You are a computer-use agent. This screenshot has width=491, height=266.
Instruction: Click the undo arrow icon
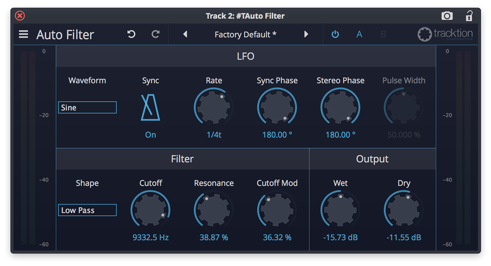[x=131, y=34]
